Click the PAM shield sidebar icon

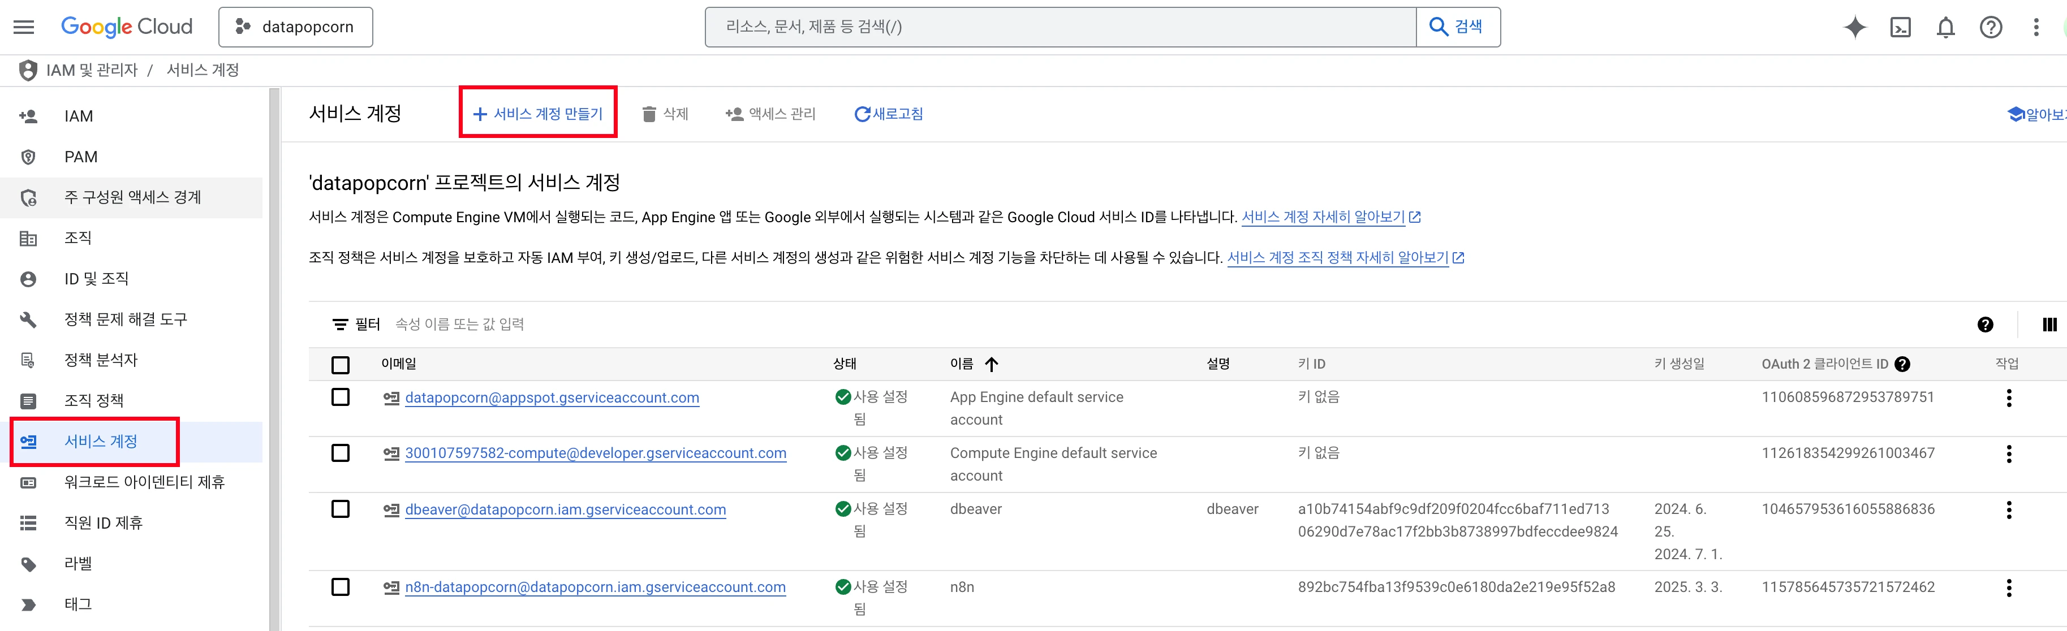pos(28,157)
